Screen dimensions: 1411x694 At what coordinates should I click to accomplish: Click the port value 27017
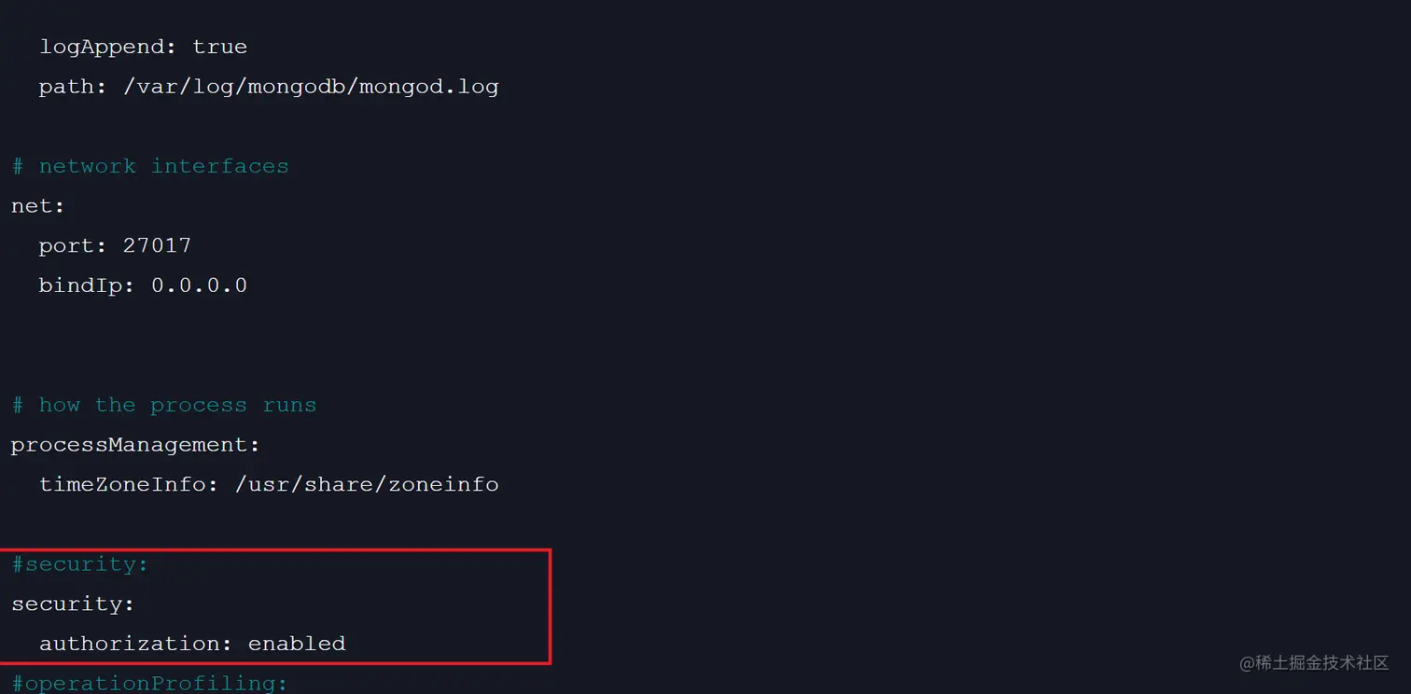coord(157,245)
